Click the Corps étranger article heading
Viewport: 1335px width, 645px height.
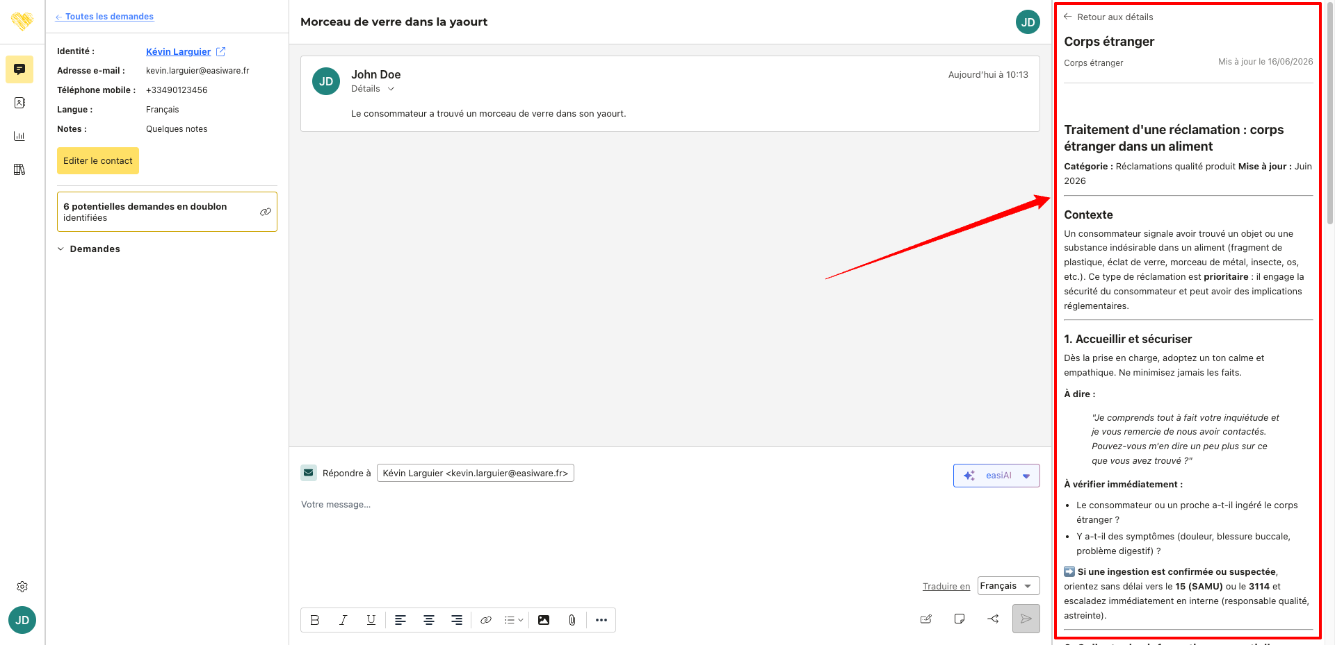[1109, 42]
